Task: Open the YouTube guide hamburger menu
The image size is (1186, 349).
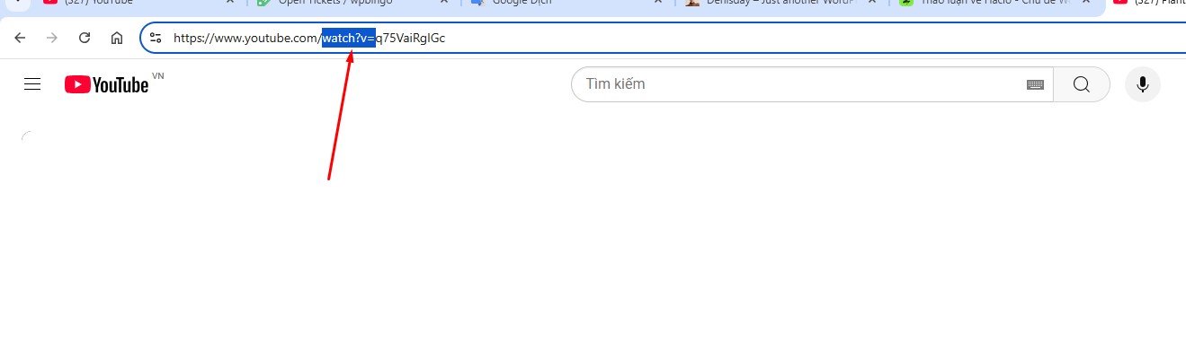Action: click(x=32, y=84)
